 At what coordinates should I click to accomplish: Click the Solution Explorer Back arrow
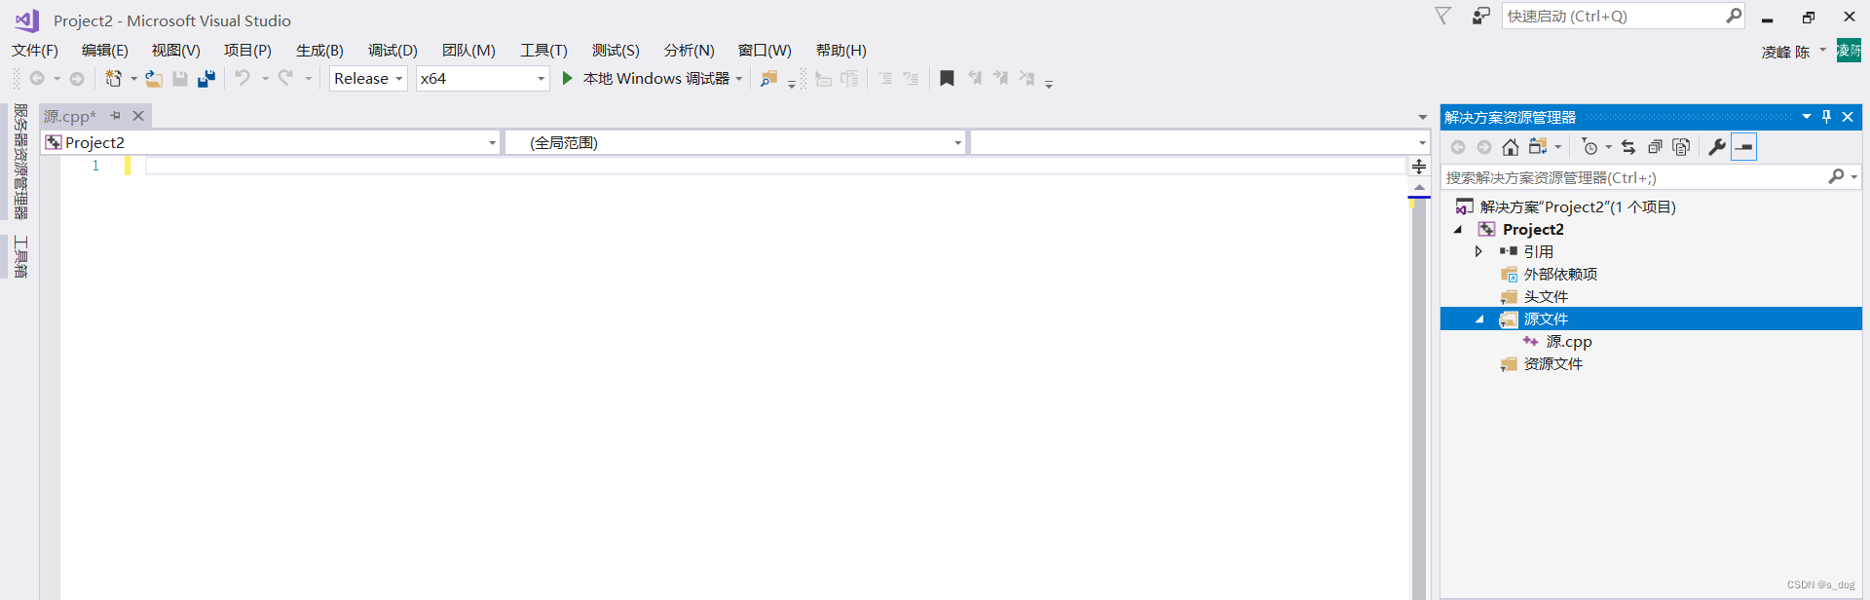1458,147
